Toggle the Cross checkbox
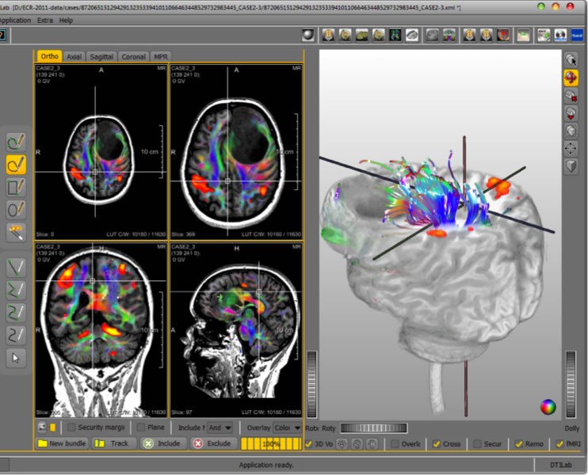588x475 pixels. point(437,444)
